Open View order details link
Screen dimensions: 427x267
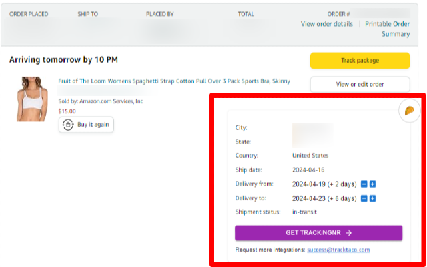point(326,24)
